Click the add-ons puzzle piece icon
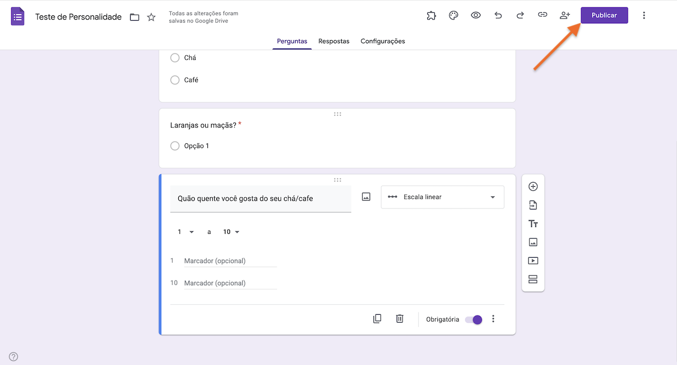 coord(432,15)
